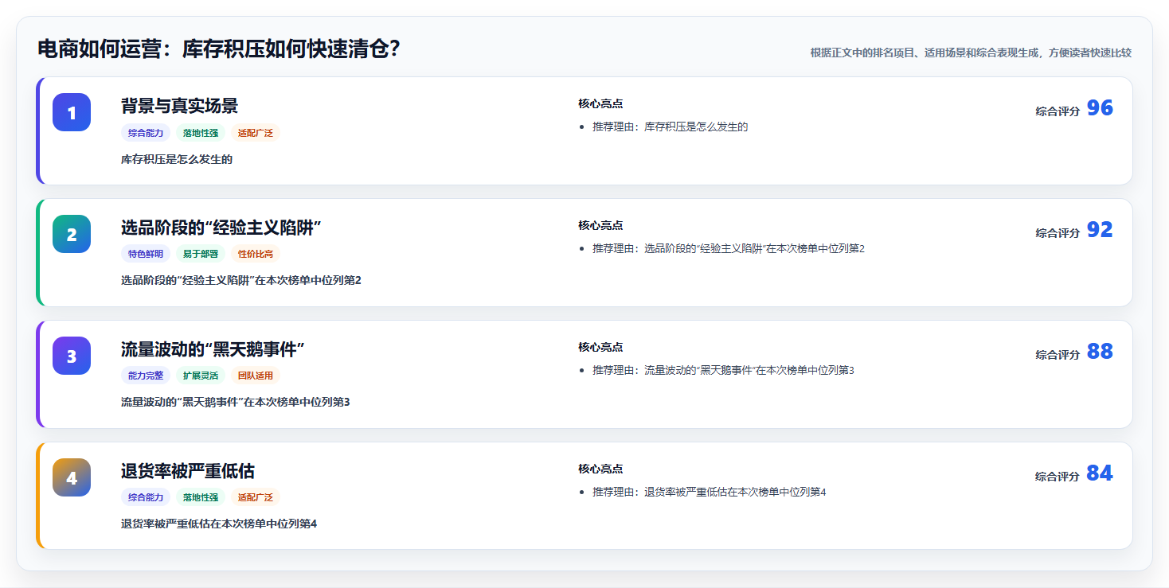
Task: Click bold description ending 位列第3 under tags
Action: (236, 403)
